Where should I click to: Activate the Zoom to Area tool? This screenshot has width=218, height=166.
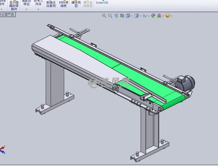pyautogui.click(x=109, y=15)
